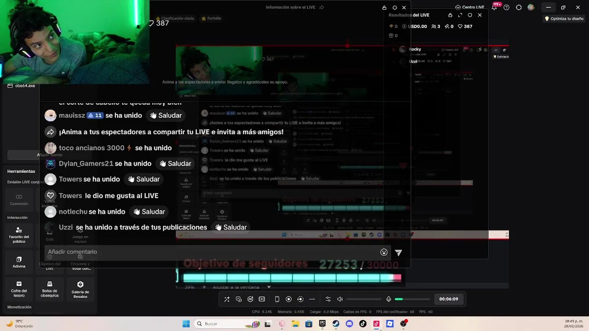
Task: Click the Fortnite category tag
Action: click(212, 18)
